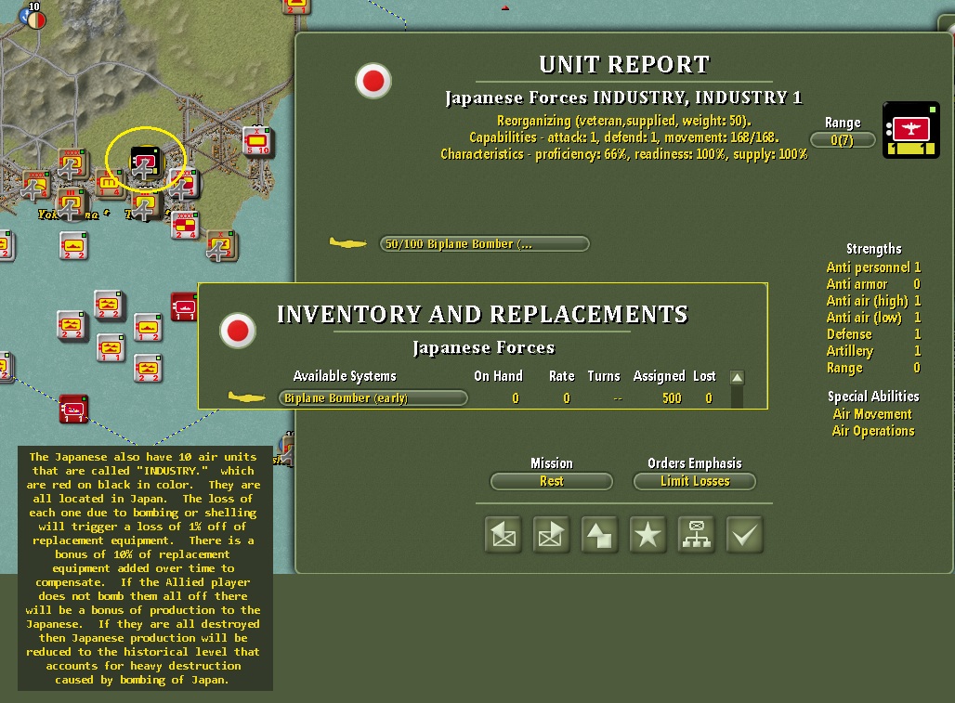The width and height of the screenshot is (955, 703).
Task: Click the star button in unit report
Action: coord(648,535)
